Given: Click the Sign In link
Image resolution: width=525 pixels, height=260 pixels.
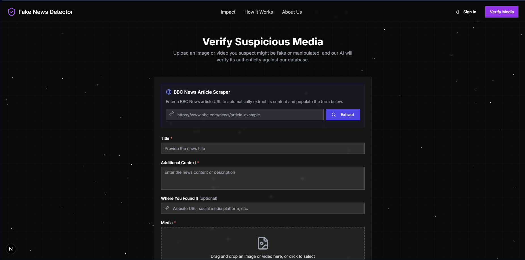Looking at the screenshot, I should 469,12.
